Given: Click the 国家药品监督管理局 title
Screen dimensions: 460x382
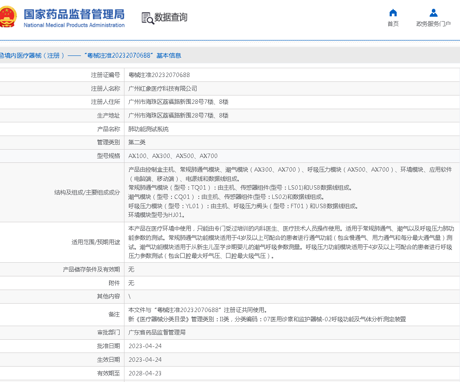Looking at the screenshot, I should pyautogui.click(x=74, y=14).
